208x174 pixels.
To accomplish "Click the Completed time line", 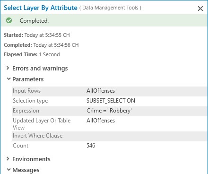I will click(41, 45).
